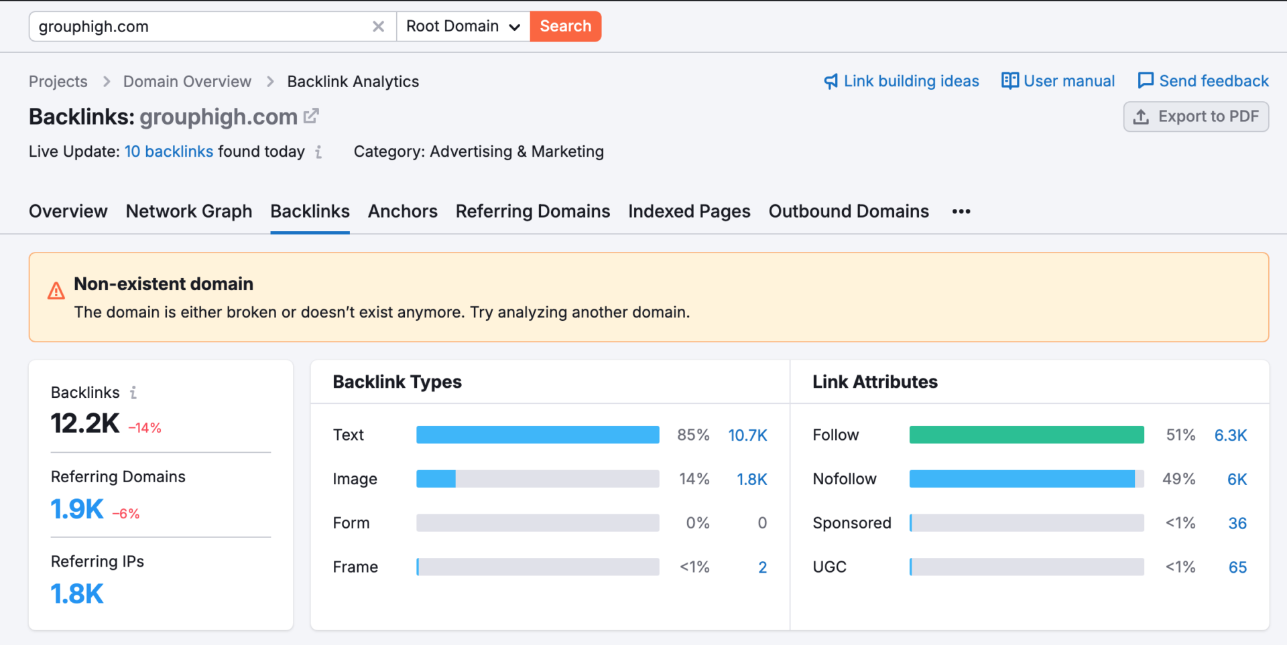
Task: Go to Projects breadcrumb
Action: 58,82
